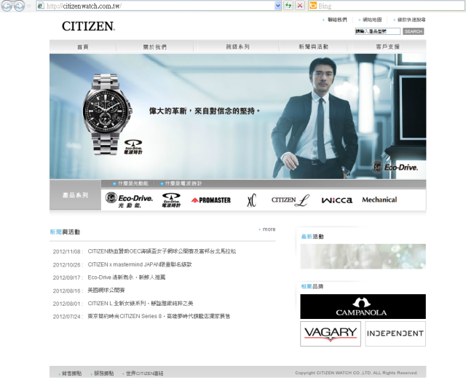Screen dimensions: 466x383
Task: Select the xC brand logo
Action: pyautogui.click(x=251, y=200)
